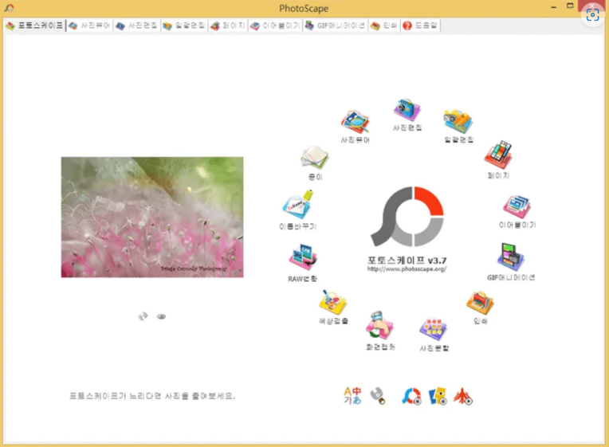Click the tip text about 사진을 줄여보세요
Viewport: 609px width, 447px height.
(x=152, y=396)
